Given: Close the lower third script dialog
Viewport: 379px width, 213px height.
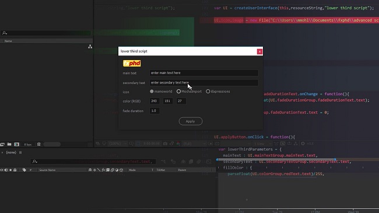Looking at the screenshot, I should pos(259,51).
